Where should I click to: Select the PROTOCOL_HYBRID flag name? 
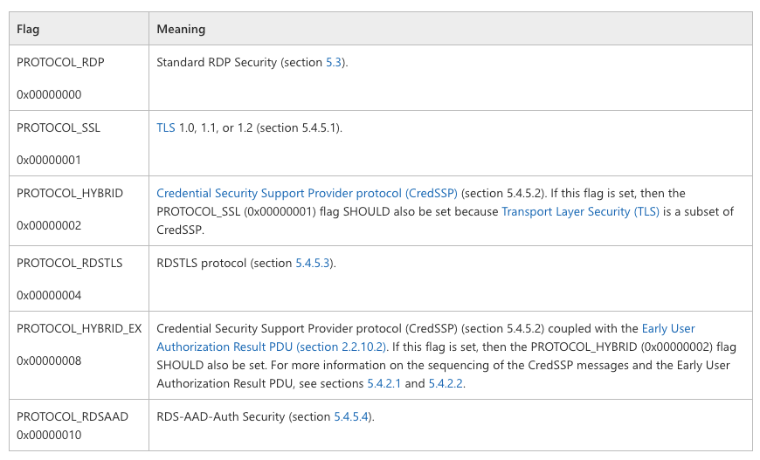click(70, 193)
